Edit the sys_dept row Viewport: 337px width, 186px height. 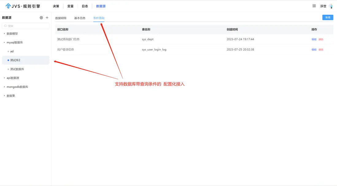click(x=314, y=39)
